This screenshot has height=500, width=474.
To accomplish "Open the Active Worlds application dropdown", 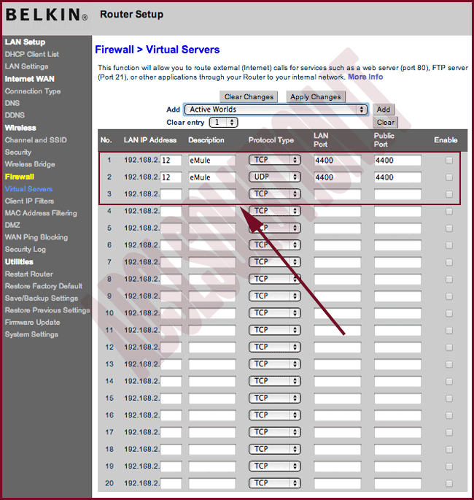I will (x=275, y=109).
